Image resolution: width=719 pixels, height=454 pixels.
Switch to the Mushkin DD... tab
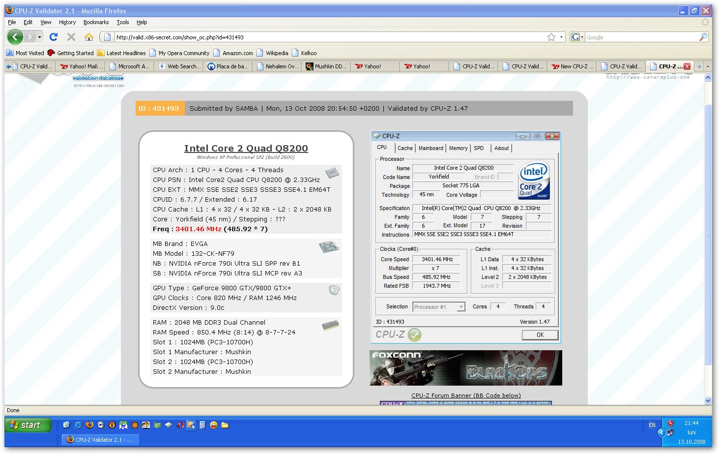326,66
